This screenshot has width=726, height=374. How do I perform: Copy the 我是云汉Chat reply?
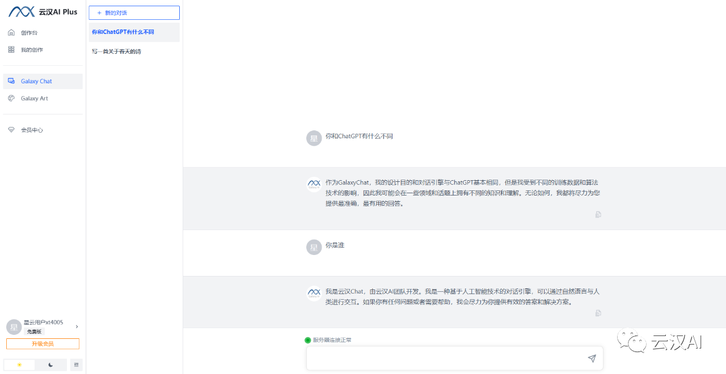pyautogui.click(x=598, y=313)
